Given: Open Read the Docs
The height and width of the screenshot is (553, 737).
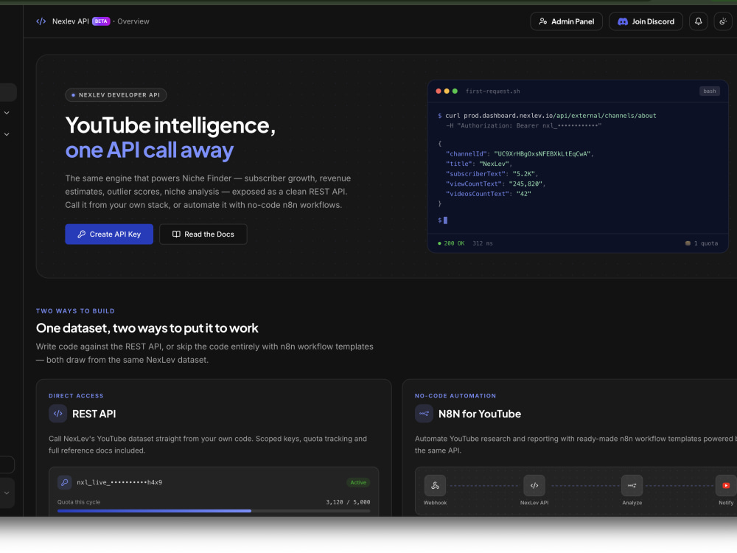Looking at the screenshot, I should tap(203, 234).
